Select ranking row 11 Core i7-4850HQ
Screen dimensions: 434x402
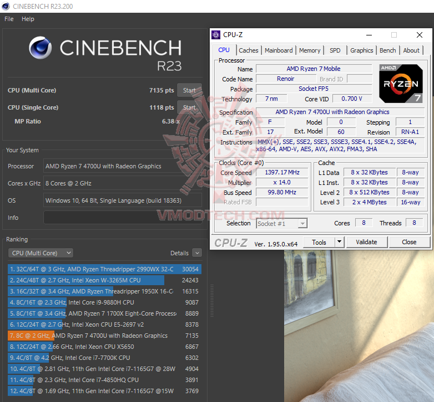[104, 380]
